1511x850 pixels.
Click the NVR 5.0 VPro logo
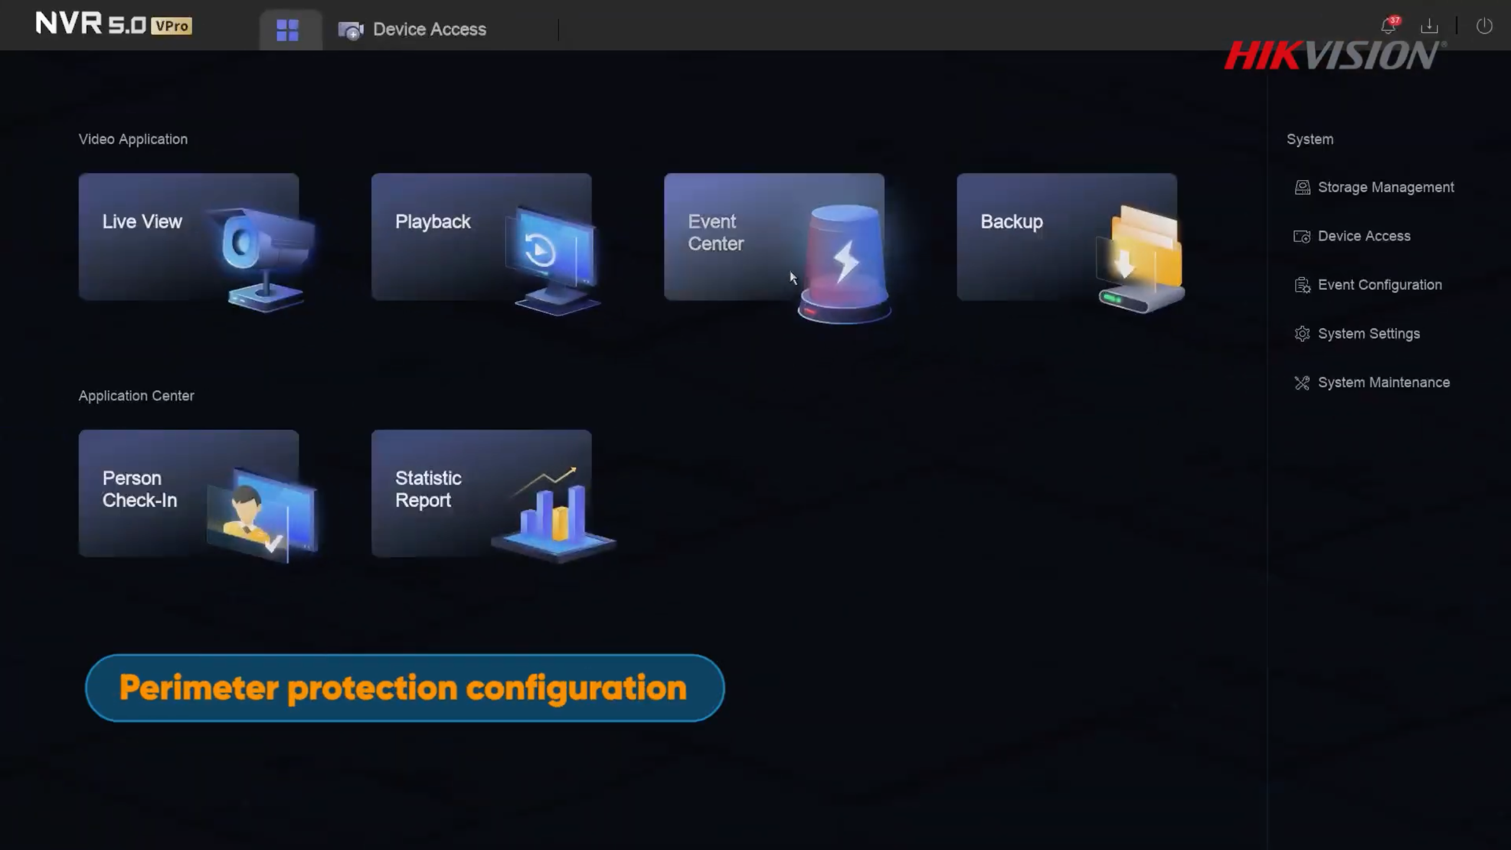[x=113, y=25]
